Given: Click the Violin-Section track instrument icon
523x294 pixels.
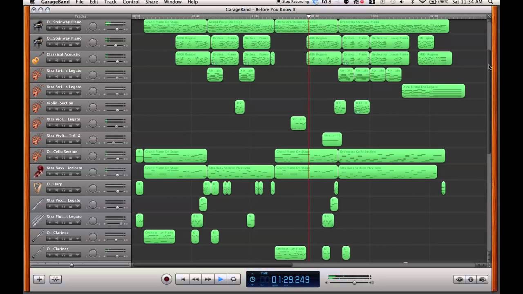Looking at the screenshot, I should point(38,107).
